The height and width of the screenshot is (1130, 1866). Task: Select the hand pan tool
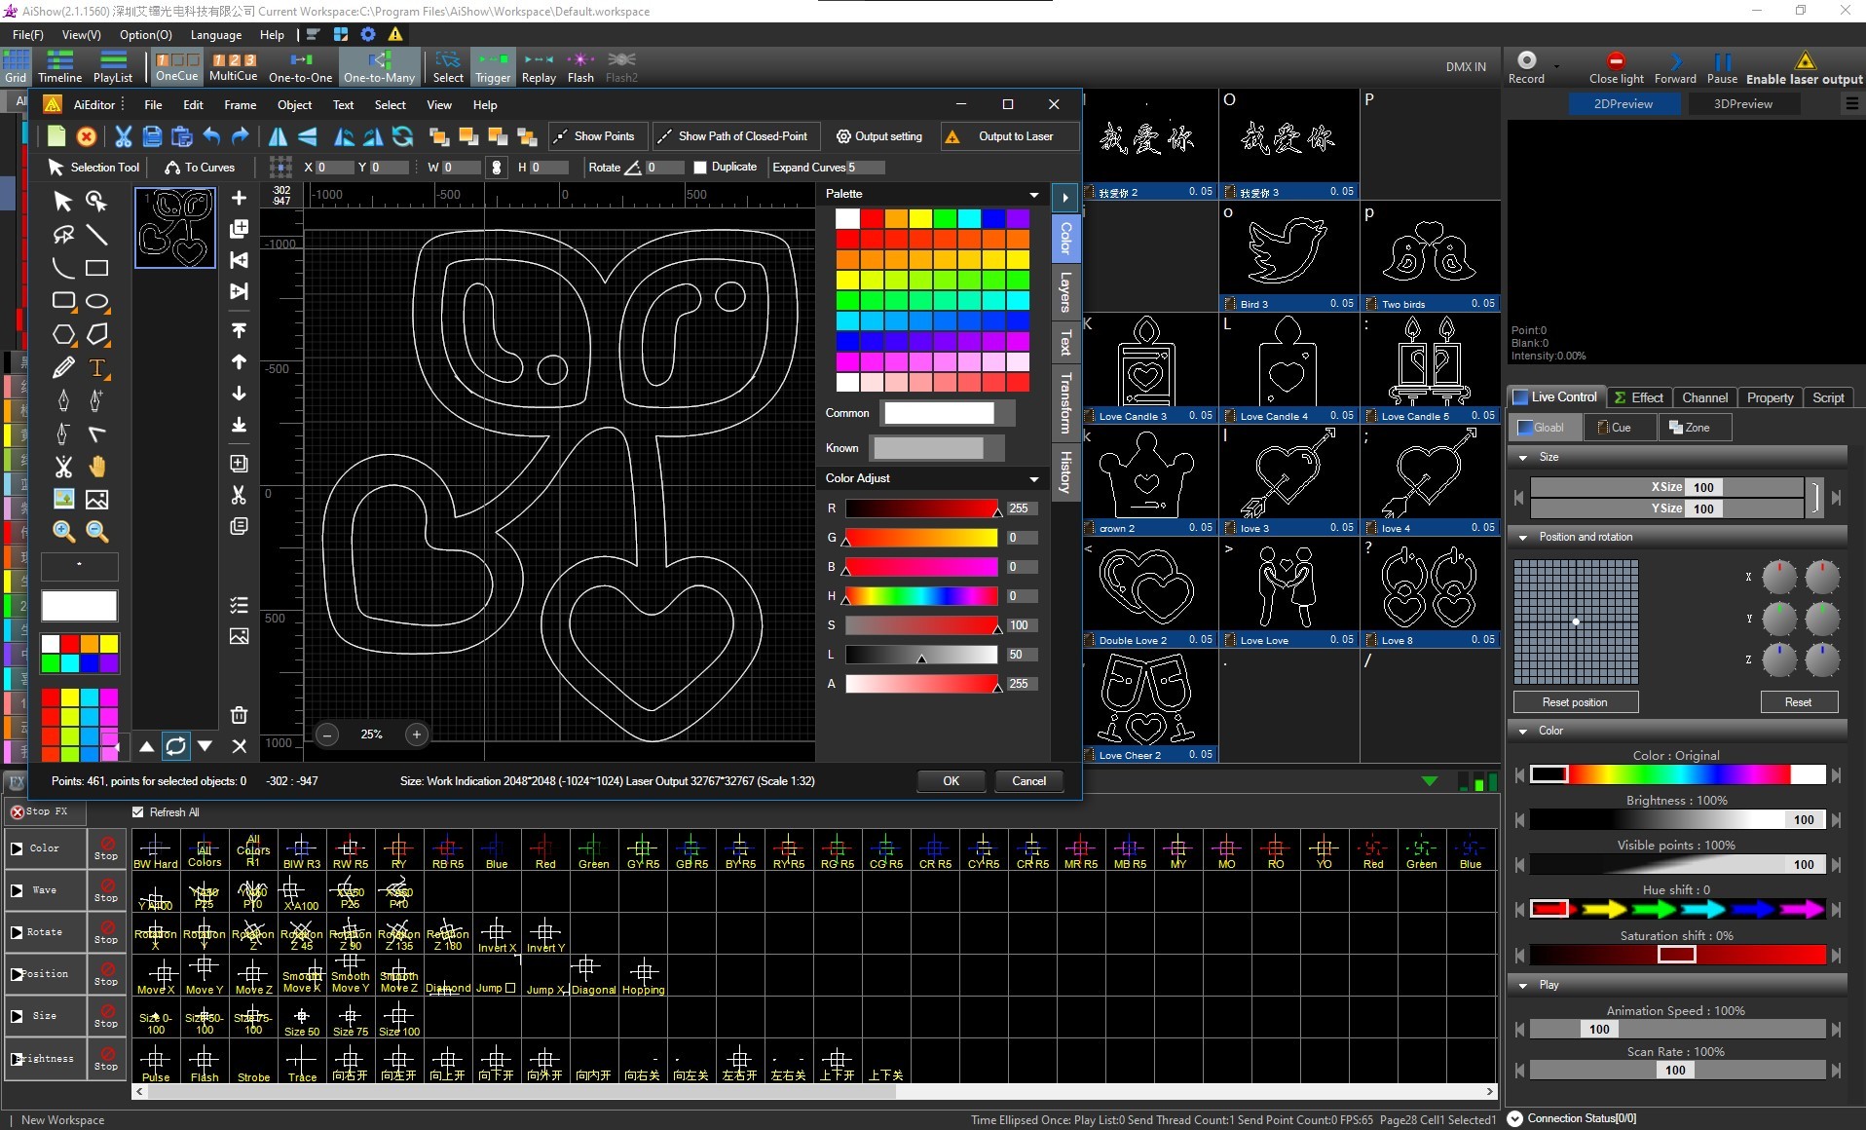tap(96, 467)
